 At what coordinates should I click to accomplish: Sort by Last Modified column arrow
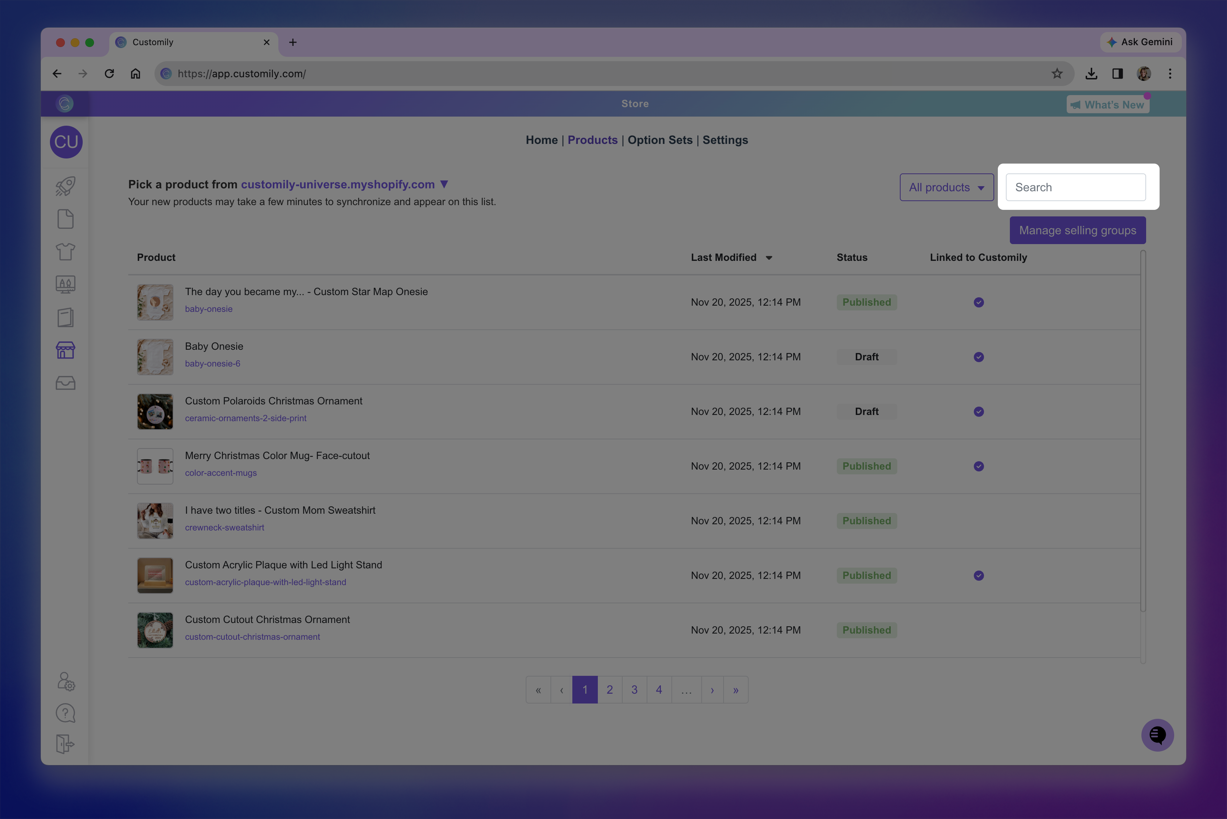pos(768,258)
